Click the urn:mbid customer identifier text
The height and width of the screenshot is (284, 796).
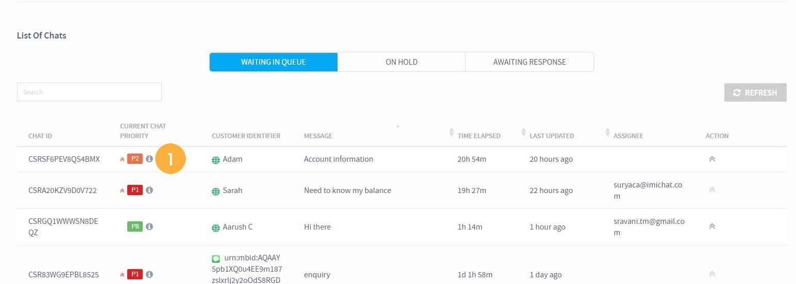tap(247, 269)
